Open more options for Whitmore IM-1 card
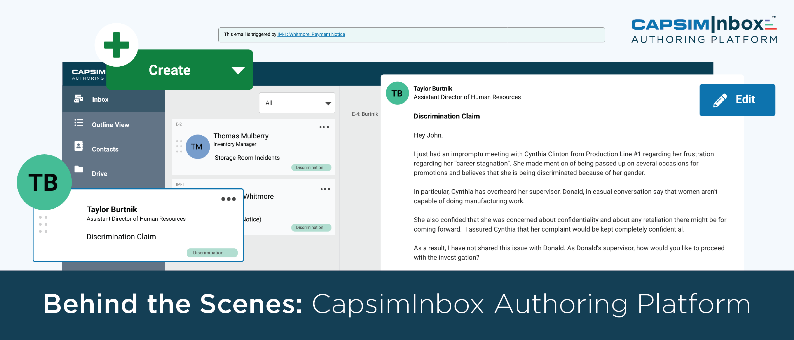Screen dimensions: 794x340 click(x=325, y=189)
